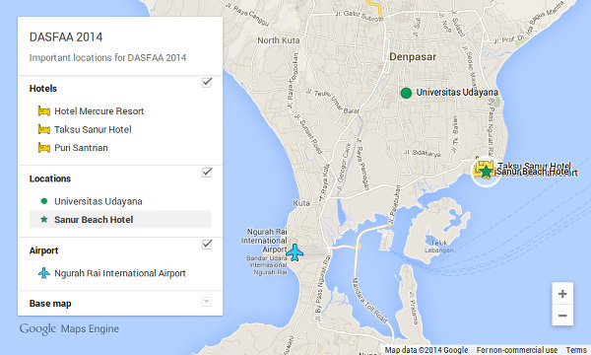Zoom out with the minus button
Screen dimensions: 591x355
(562, 315)
